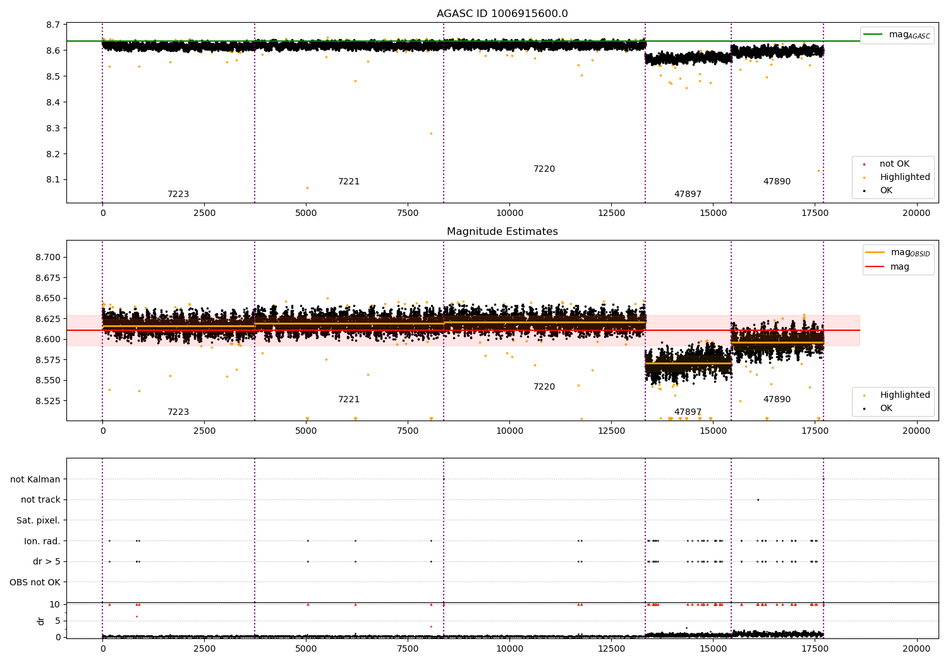The height and width of the screenshot is (663, 948).
Task: Click OBSID label 47890 in the AGASC ID plot
Action: click(777, 182)
